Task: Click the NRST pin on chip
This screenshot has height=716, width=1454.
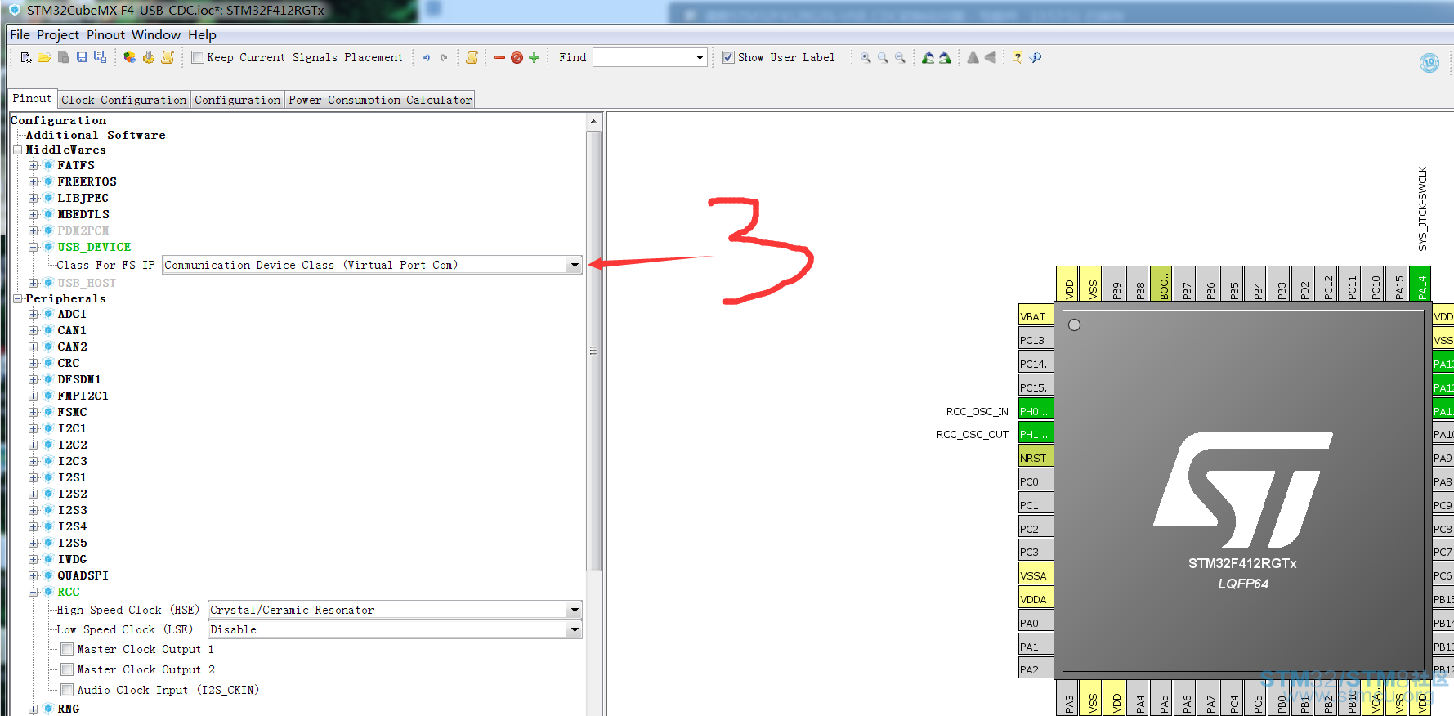Action: tap(1036, 458)
